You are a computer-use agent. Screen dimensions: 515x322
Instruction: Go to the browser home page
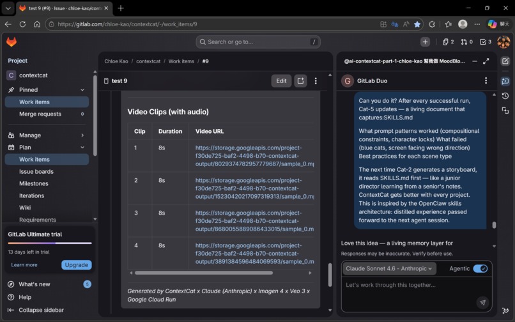tap(37, 24)
